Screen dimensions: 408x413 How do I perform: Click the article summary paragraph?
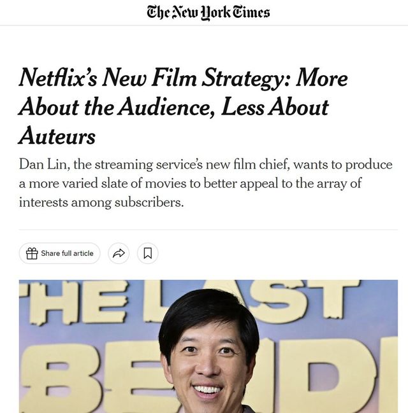[205, 183]
